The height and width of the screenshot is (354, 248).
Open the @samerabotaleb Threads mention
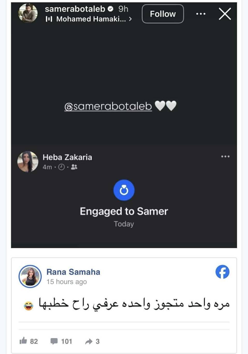coord(108,106)
